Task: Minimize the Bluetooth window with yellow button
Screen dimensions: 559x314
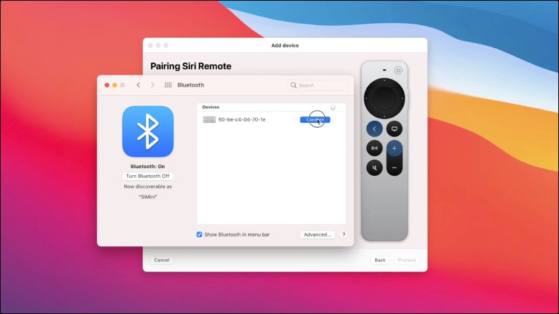Action: (115, 85)
